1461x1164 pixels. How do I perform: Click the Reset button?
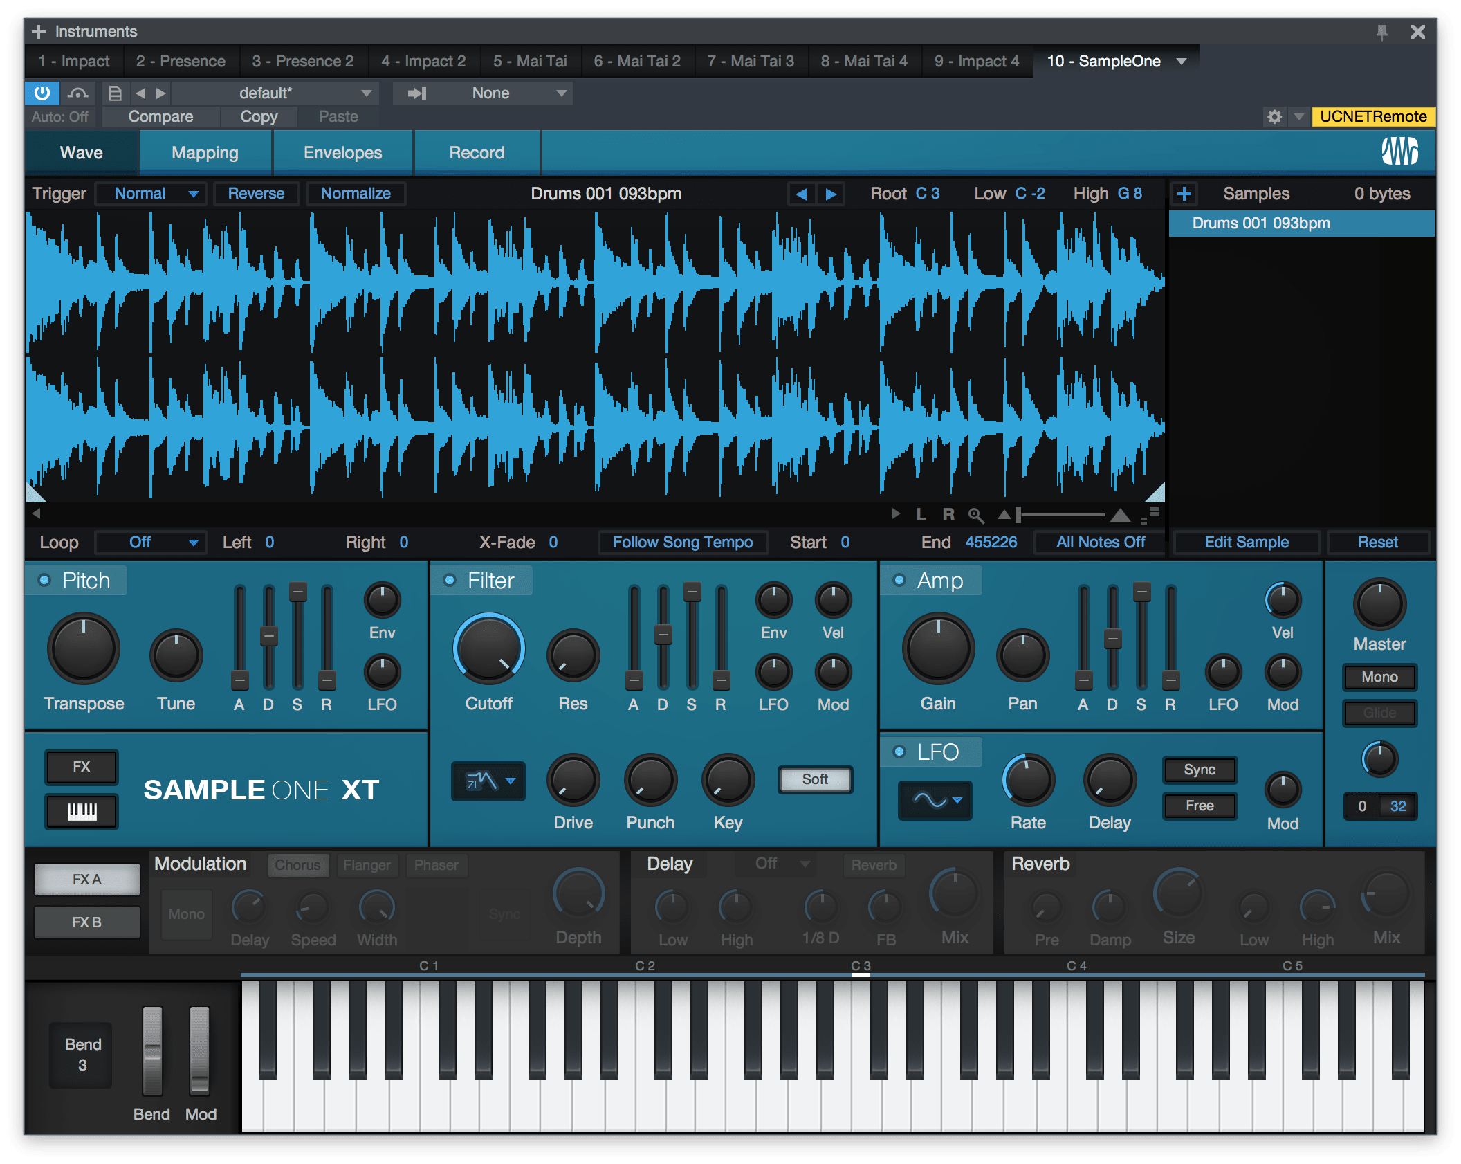pyautogui.click(x=1377, y=542)
